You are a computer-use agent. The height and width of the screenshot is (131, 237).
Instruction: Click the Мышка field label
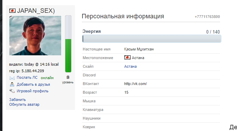(x=89, y=101)
